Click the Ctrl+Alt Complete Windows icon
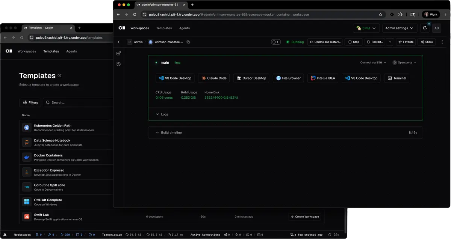Viewport: 451px width, 239px height. coord(27,202)
